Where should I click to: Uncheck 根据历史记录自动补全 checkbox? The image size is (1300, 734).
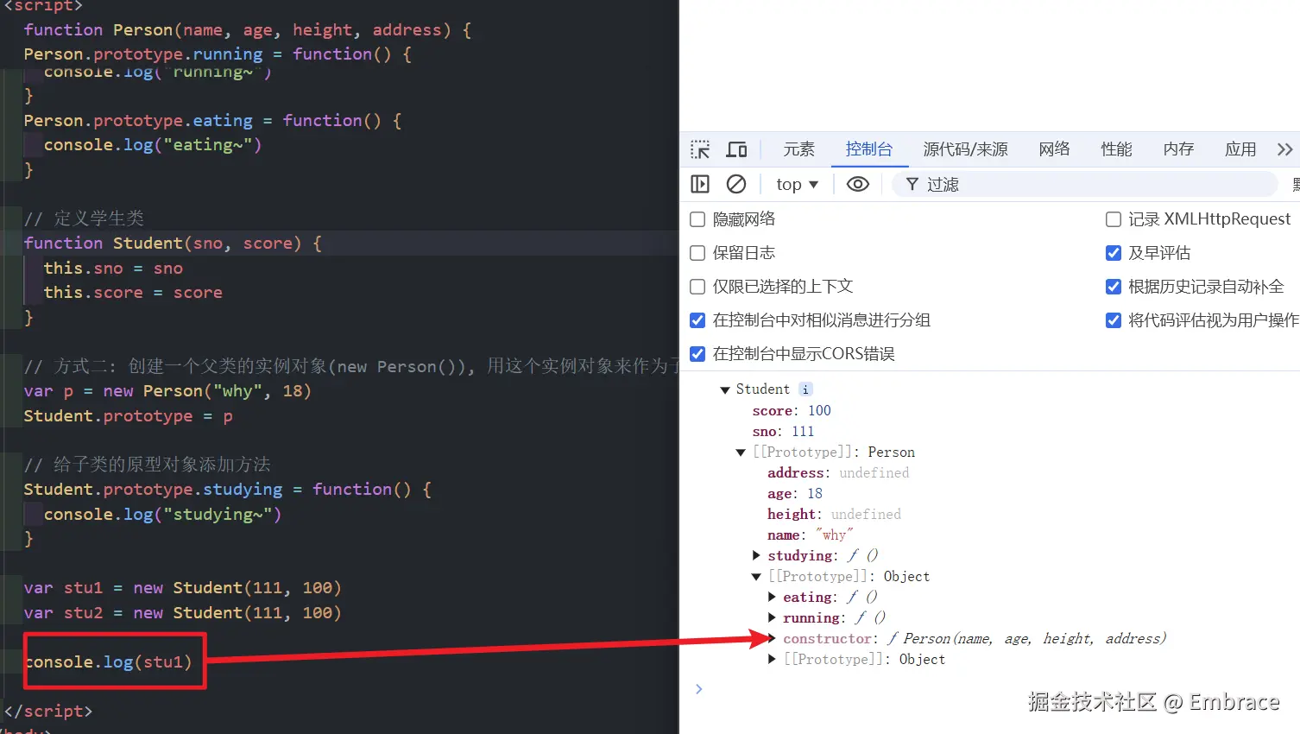coord(1114,287)
